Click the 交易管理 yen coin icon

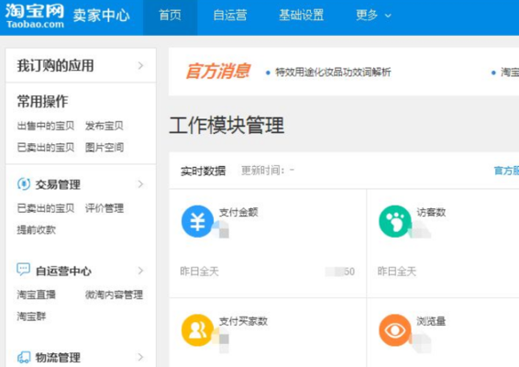coord(24,184)
